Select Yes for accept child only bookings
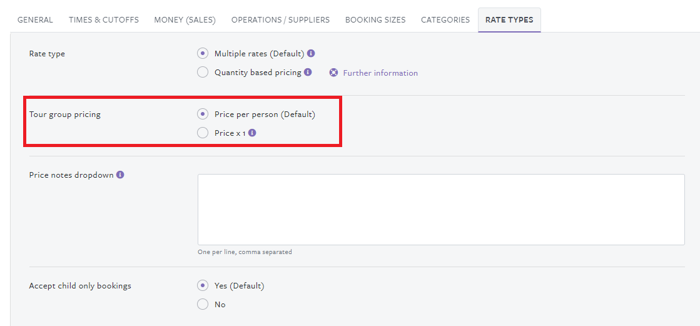This screenshot has width=700, height=326. [203, 286]
